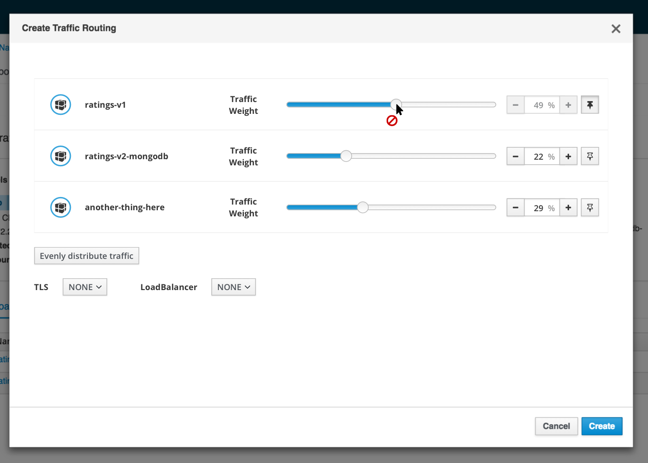Click Evenly distribute traffic button
648x463 pixels.
[86, 256]
